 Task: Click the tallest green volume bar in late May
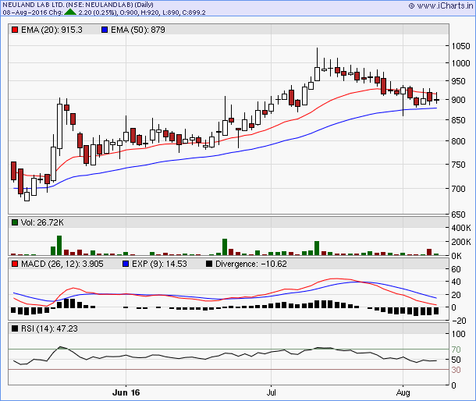tap(59, 245)
